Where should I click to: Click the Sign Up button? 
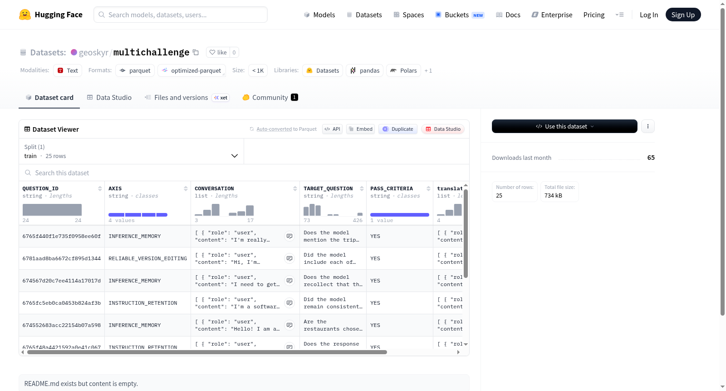click(x=683, y=15)
